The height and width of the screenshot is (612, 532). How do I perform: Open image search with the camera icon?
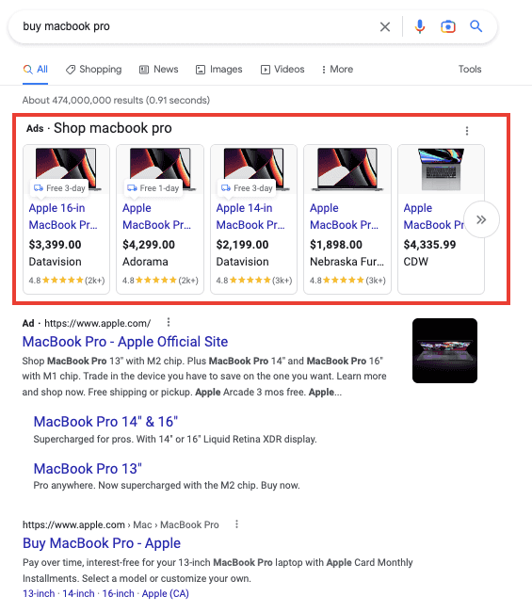coord(448,26)
